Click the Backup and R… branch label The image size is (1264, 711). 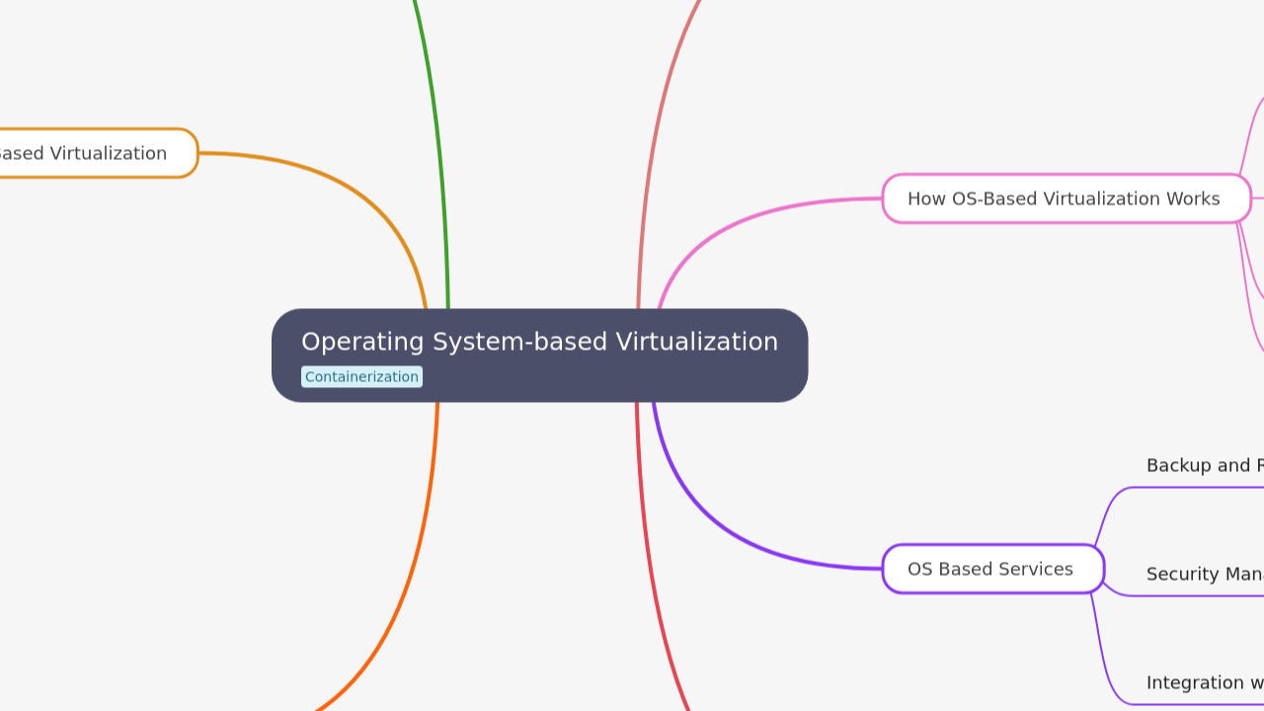pos(1205,465)
